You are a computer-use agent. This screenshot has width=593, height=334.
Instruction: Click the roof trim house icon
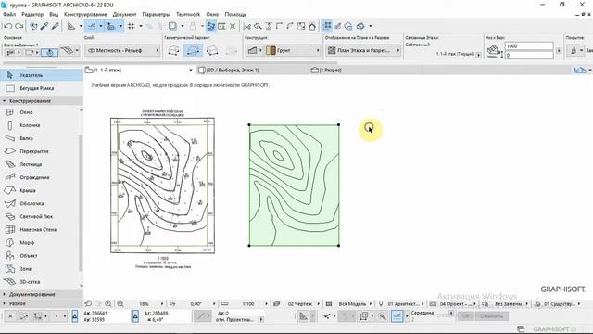coord(312,26)
